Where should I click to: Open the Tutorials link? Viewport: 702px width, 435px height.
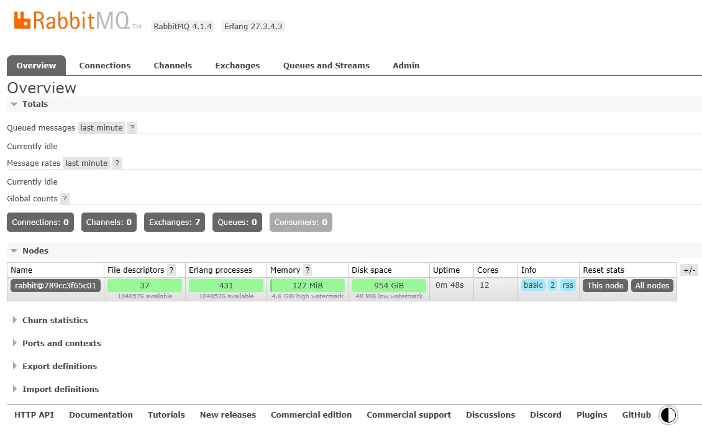click(x=166, y=415)
